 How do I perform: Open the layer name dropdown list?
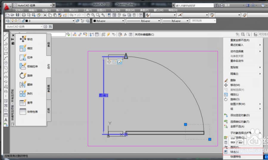pos(73,21)
